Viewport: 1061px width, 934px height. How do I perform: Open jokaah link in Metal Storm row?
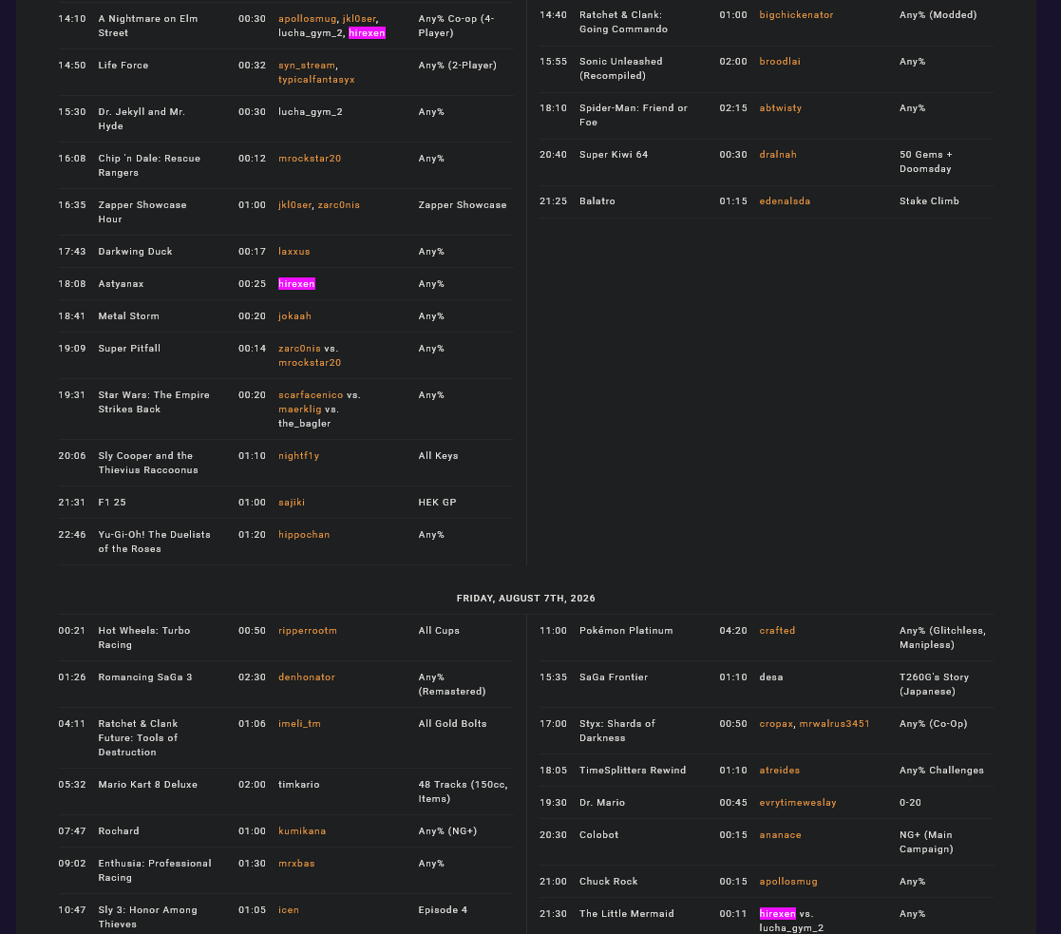(295, 316)
